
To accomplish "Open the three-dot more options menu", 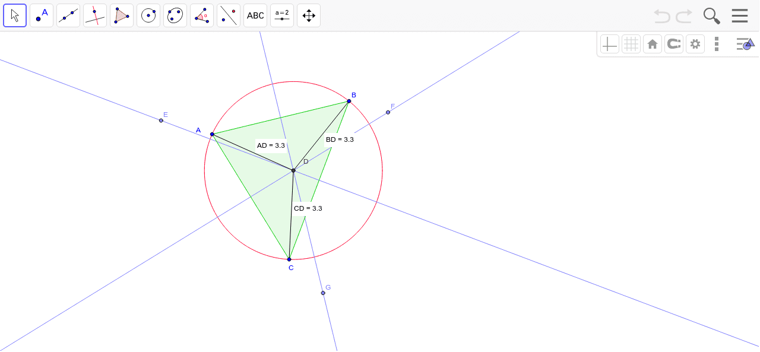I will [717, 44].
